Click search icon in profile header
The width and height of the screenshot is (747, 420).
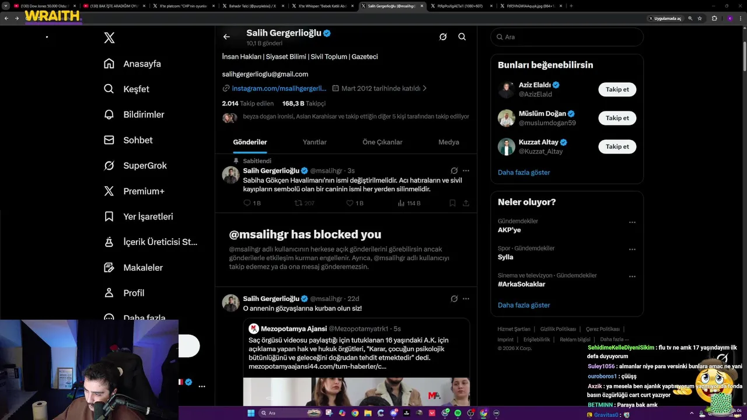462,37
